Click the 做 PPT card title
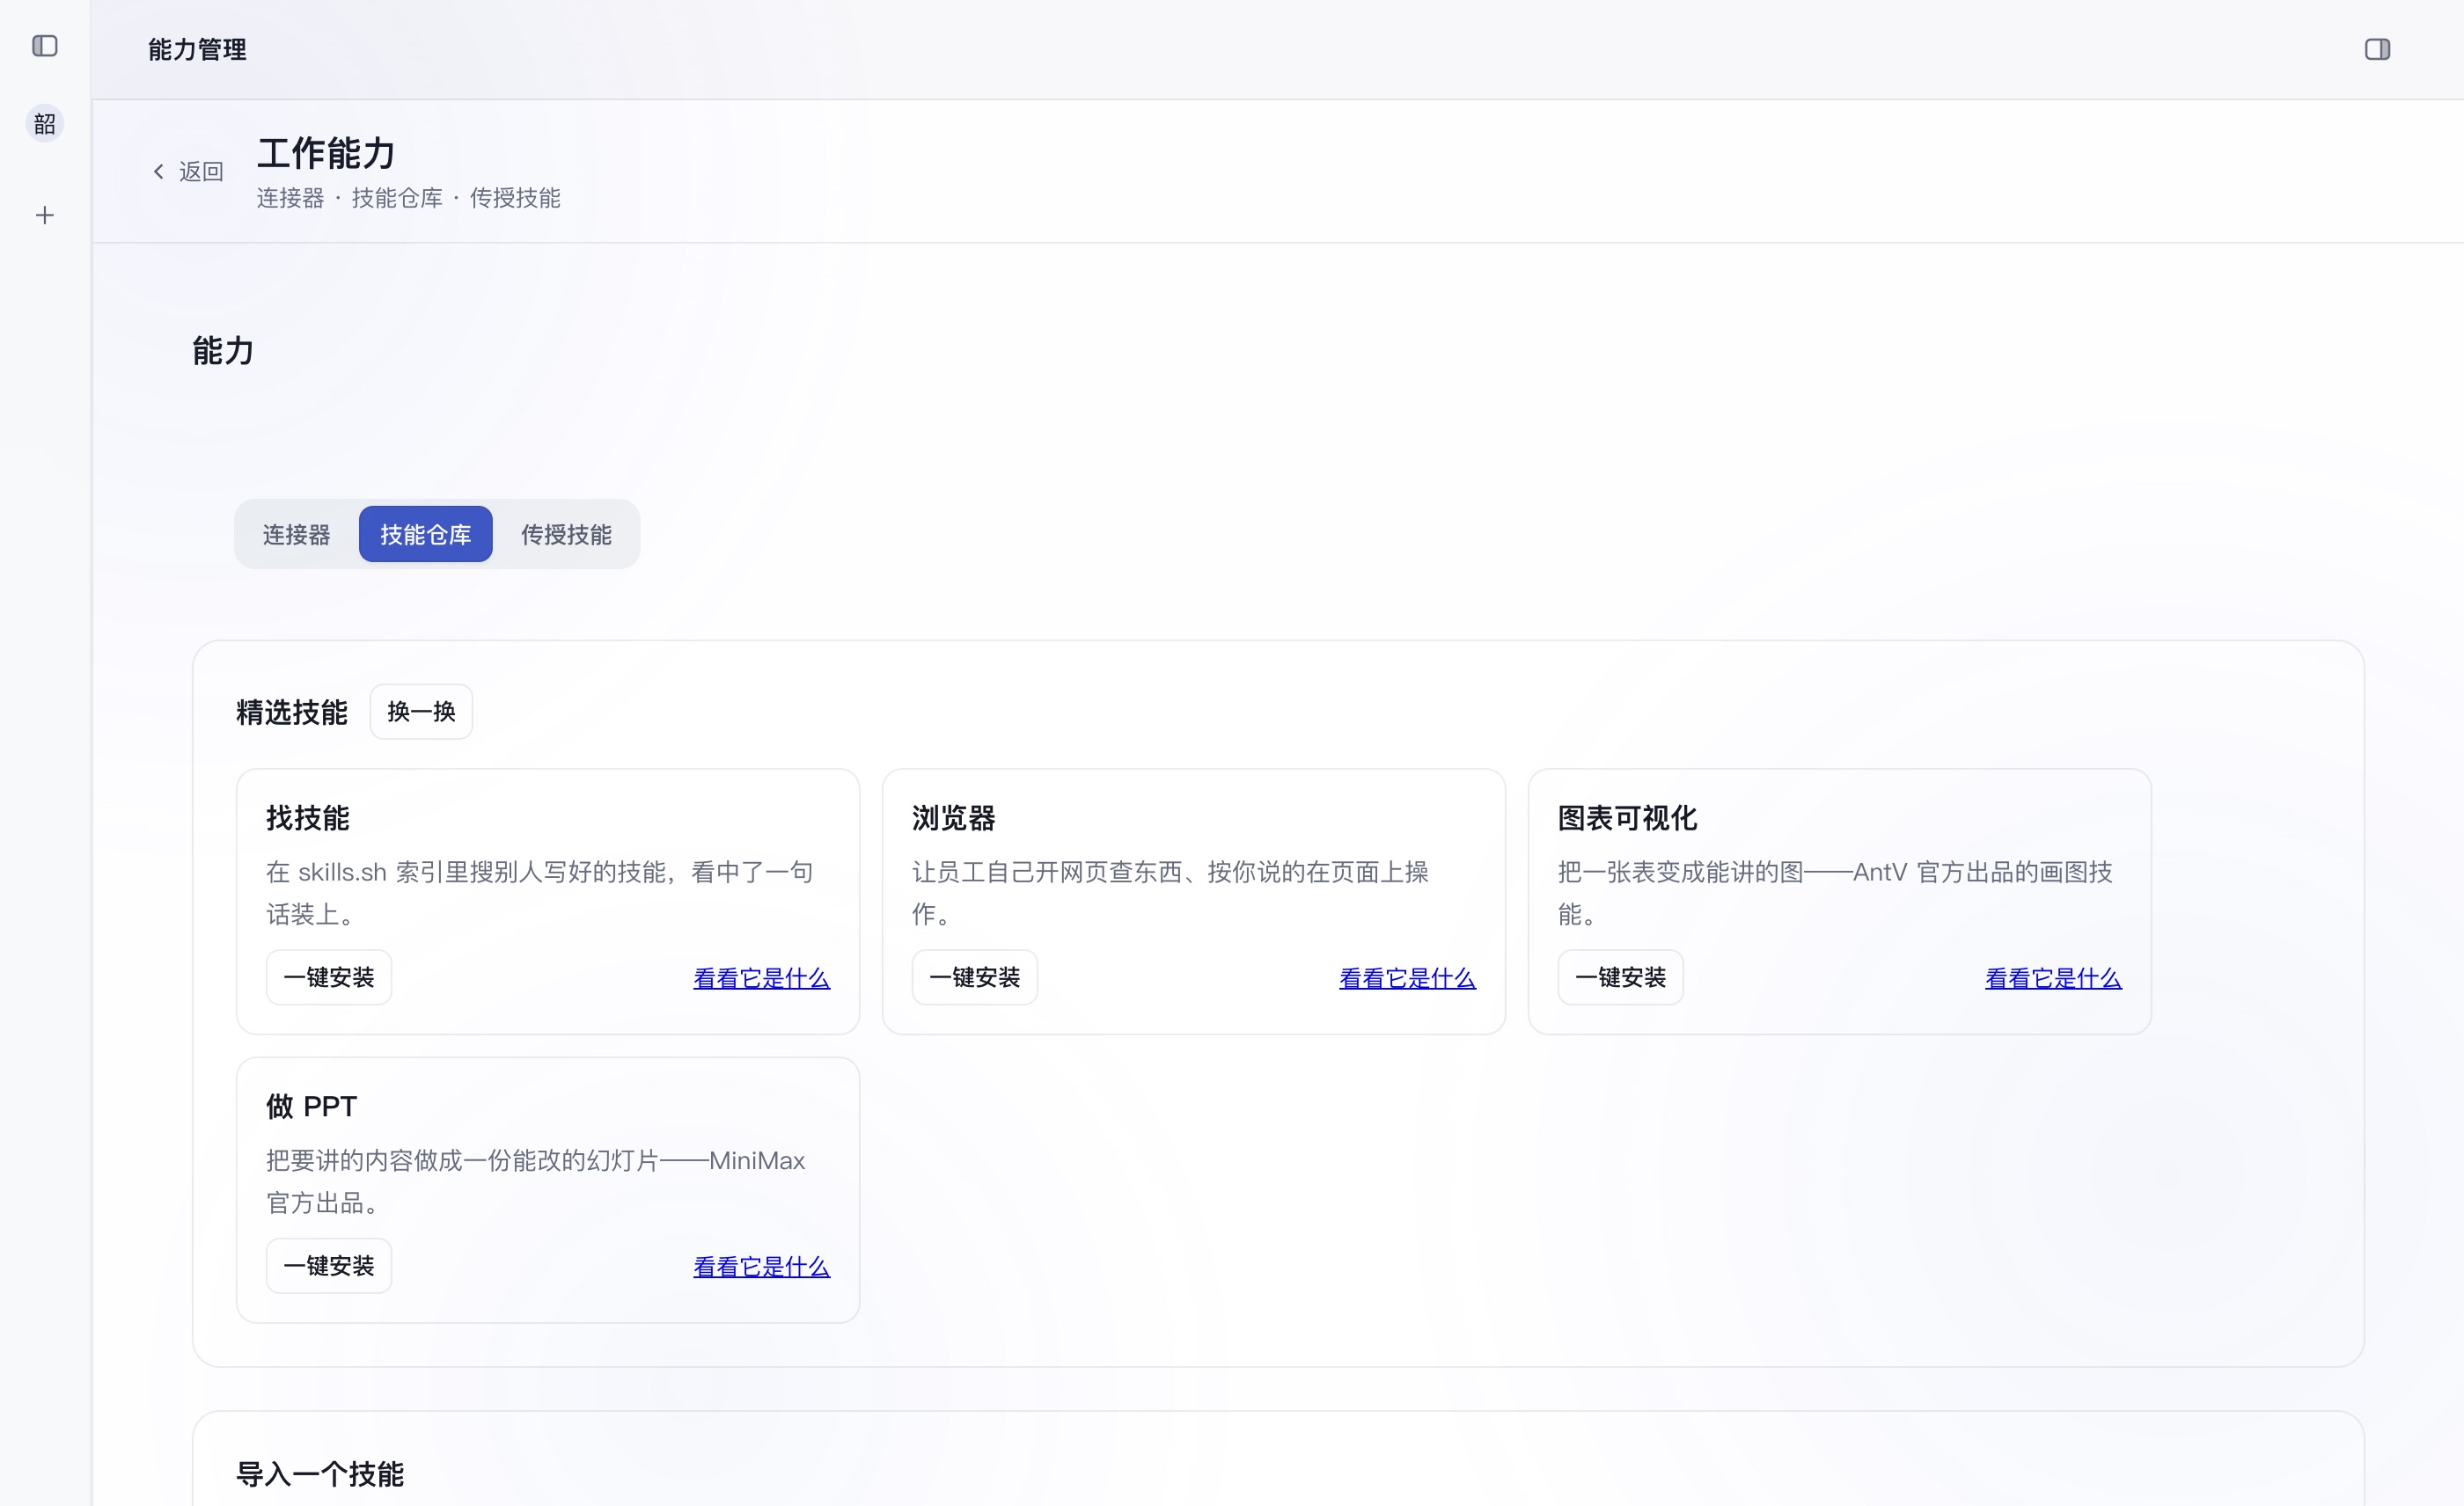This screenshot has height=1506, width=2464. click(312, 1107)
